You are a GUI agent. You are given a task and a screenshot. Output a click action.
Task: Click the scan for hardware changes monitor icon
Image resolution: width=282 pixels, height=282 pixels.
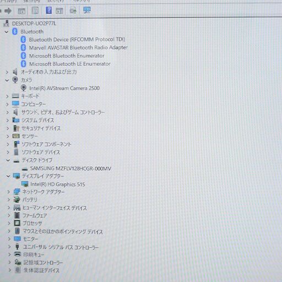(x=87, y=10)
